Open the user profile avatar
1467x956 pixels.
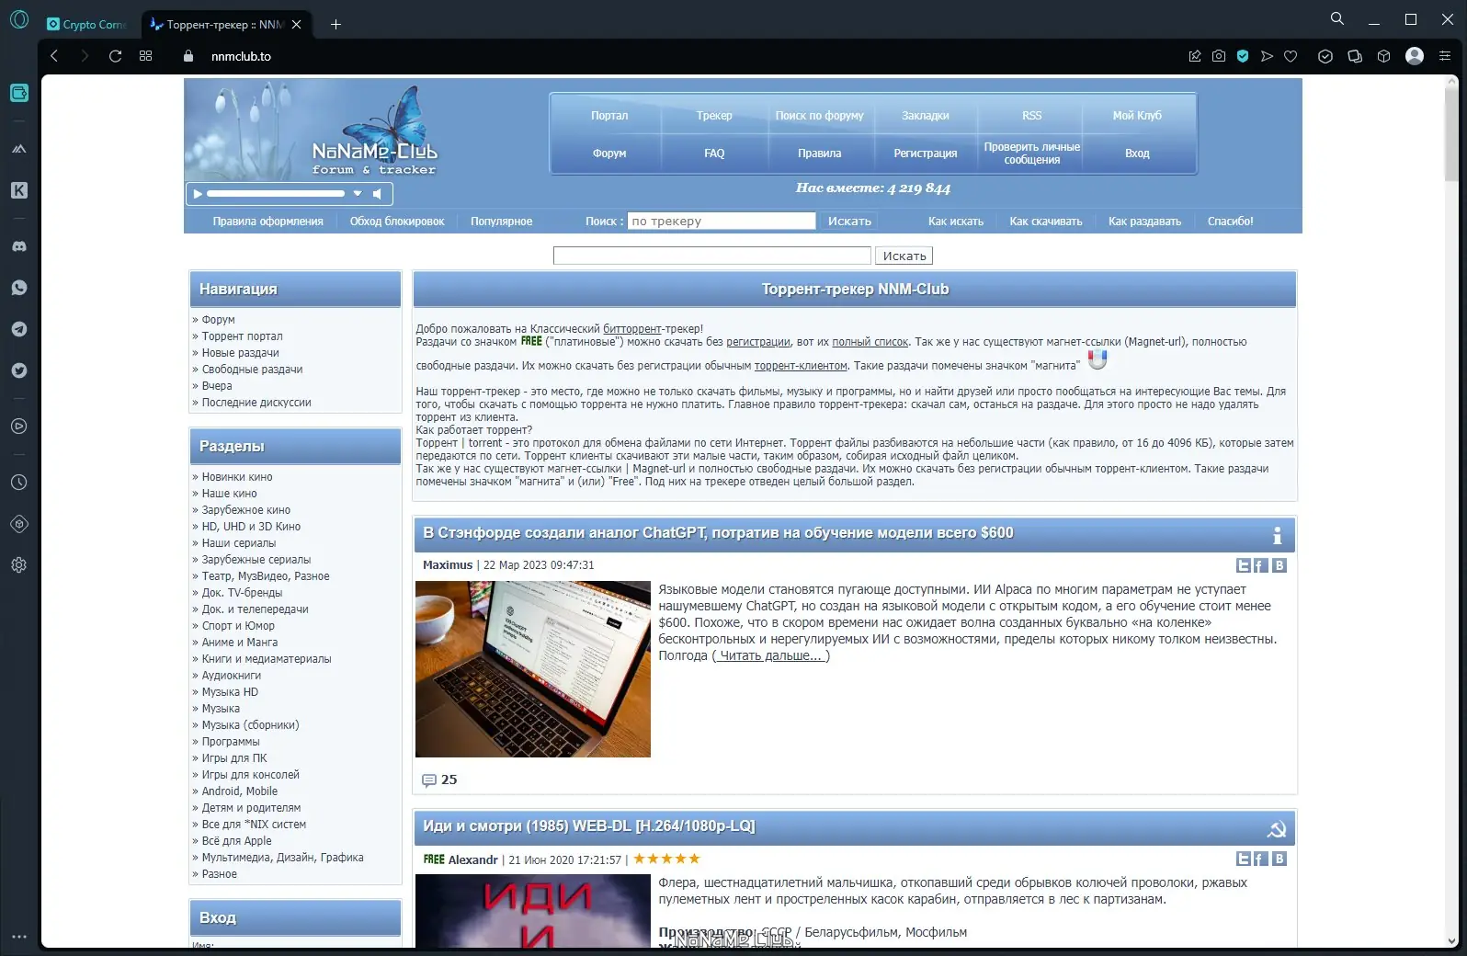(1415, 56)
